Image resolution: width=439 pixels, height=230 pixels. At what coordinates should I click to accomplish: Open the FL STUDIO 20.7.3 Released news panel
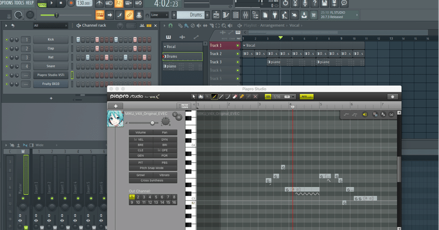339,15
